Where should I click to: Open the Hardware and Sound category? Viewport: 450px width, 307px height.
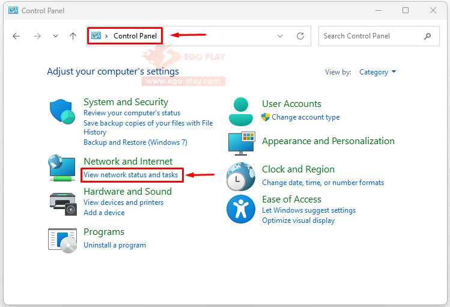[128, 192]
